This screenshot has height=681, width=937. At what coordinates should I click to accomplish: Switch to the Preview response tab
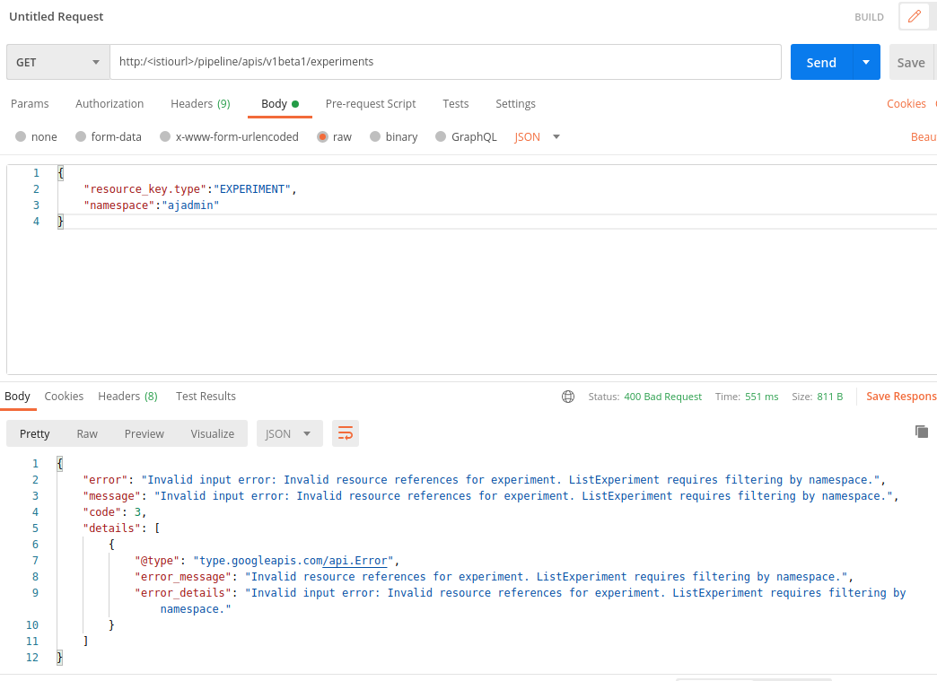(144, 432)
